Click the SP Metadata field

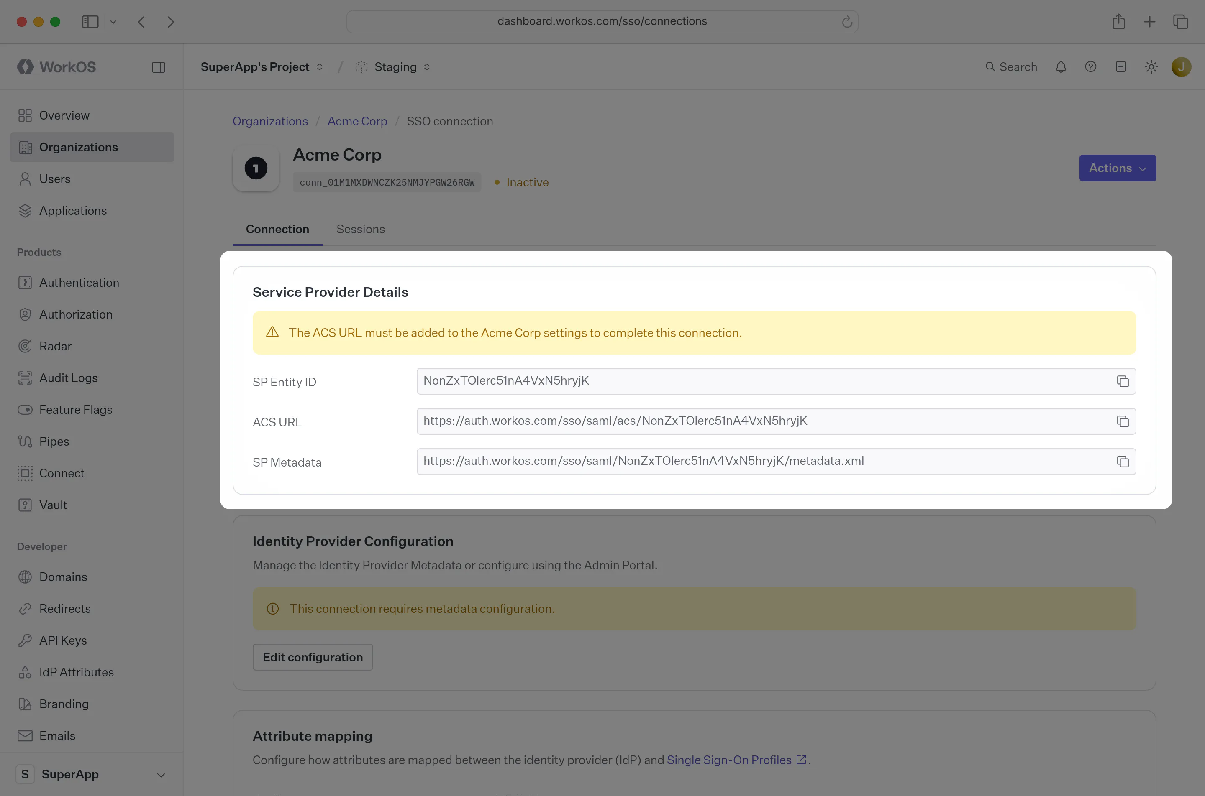coord(776,462)
